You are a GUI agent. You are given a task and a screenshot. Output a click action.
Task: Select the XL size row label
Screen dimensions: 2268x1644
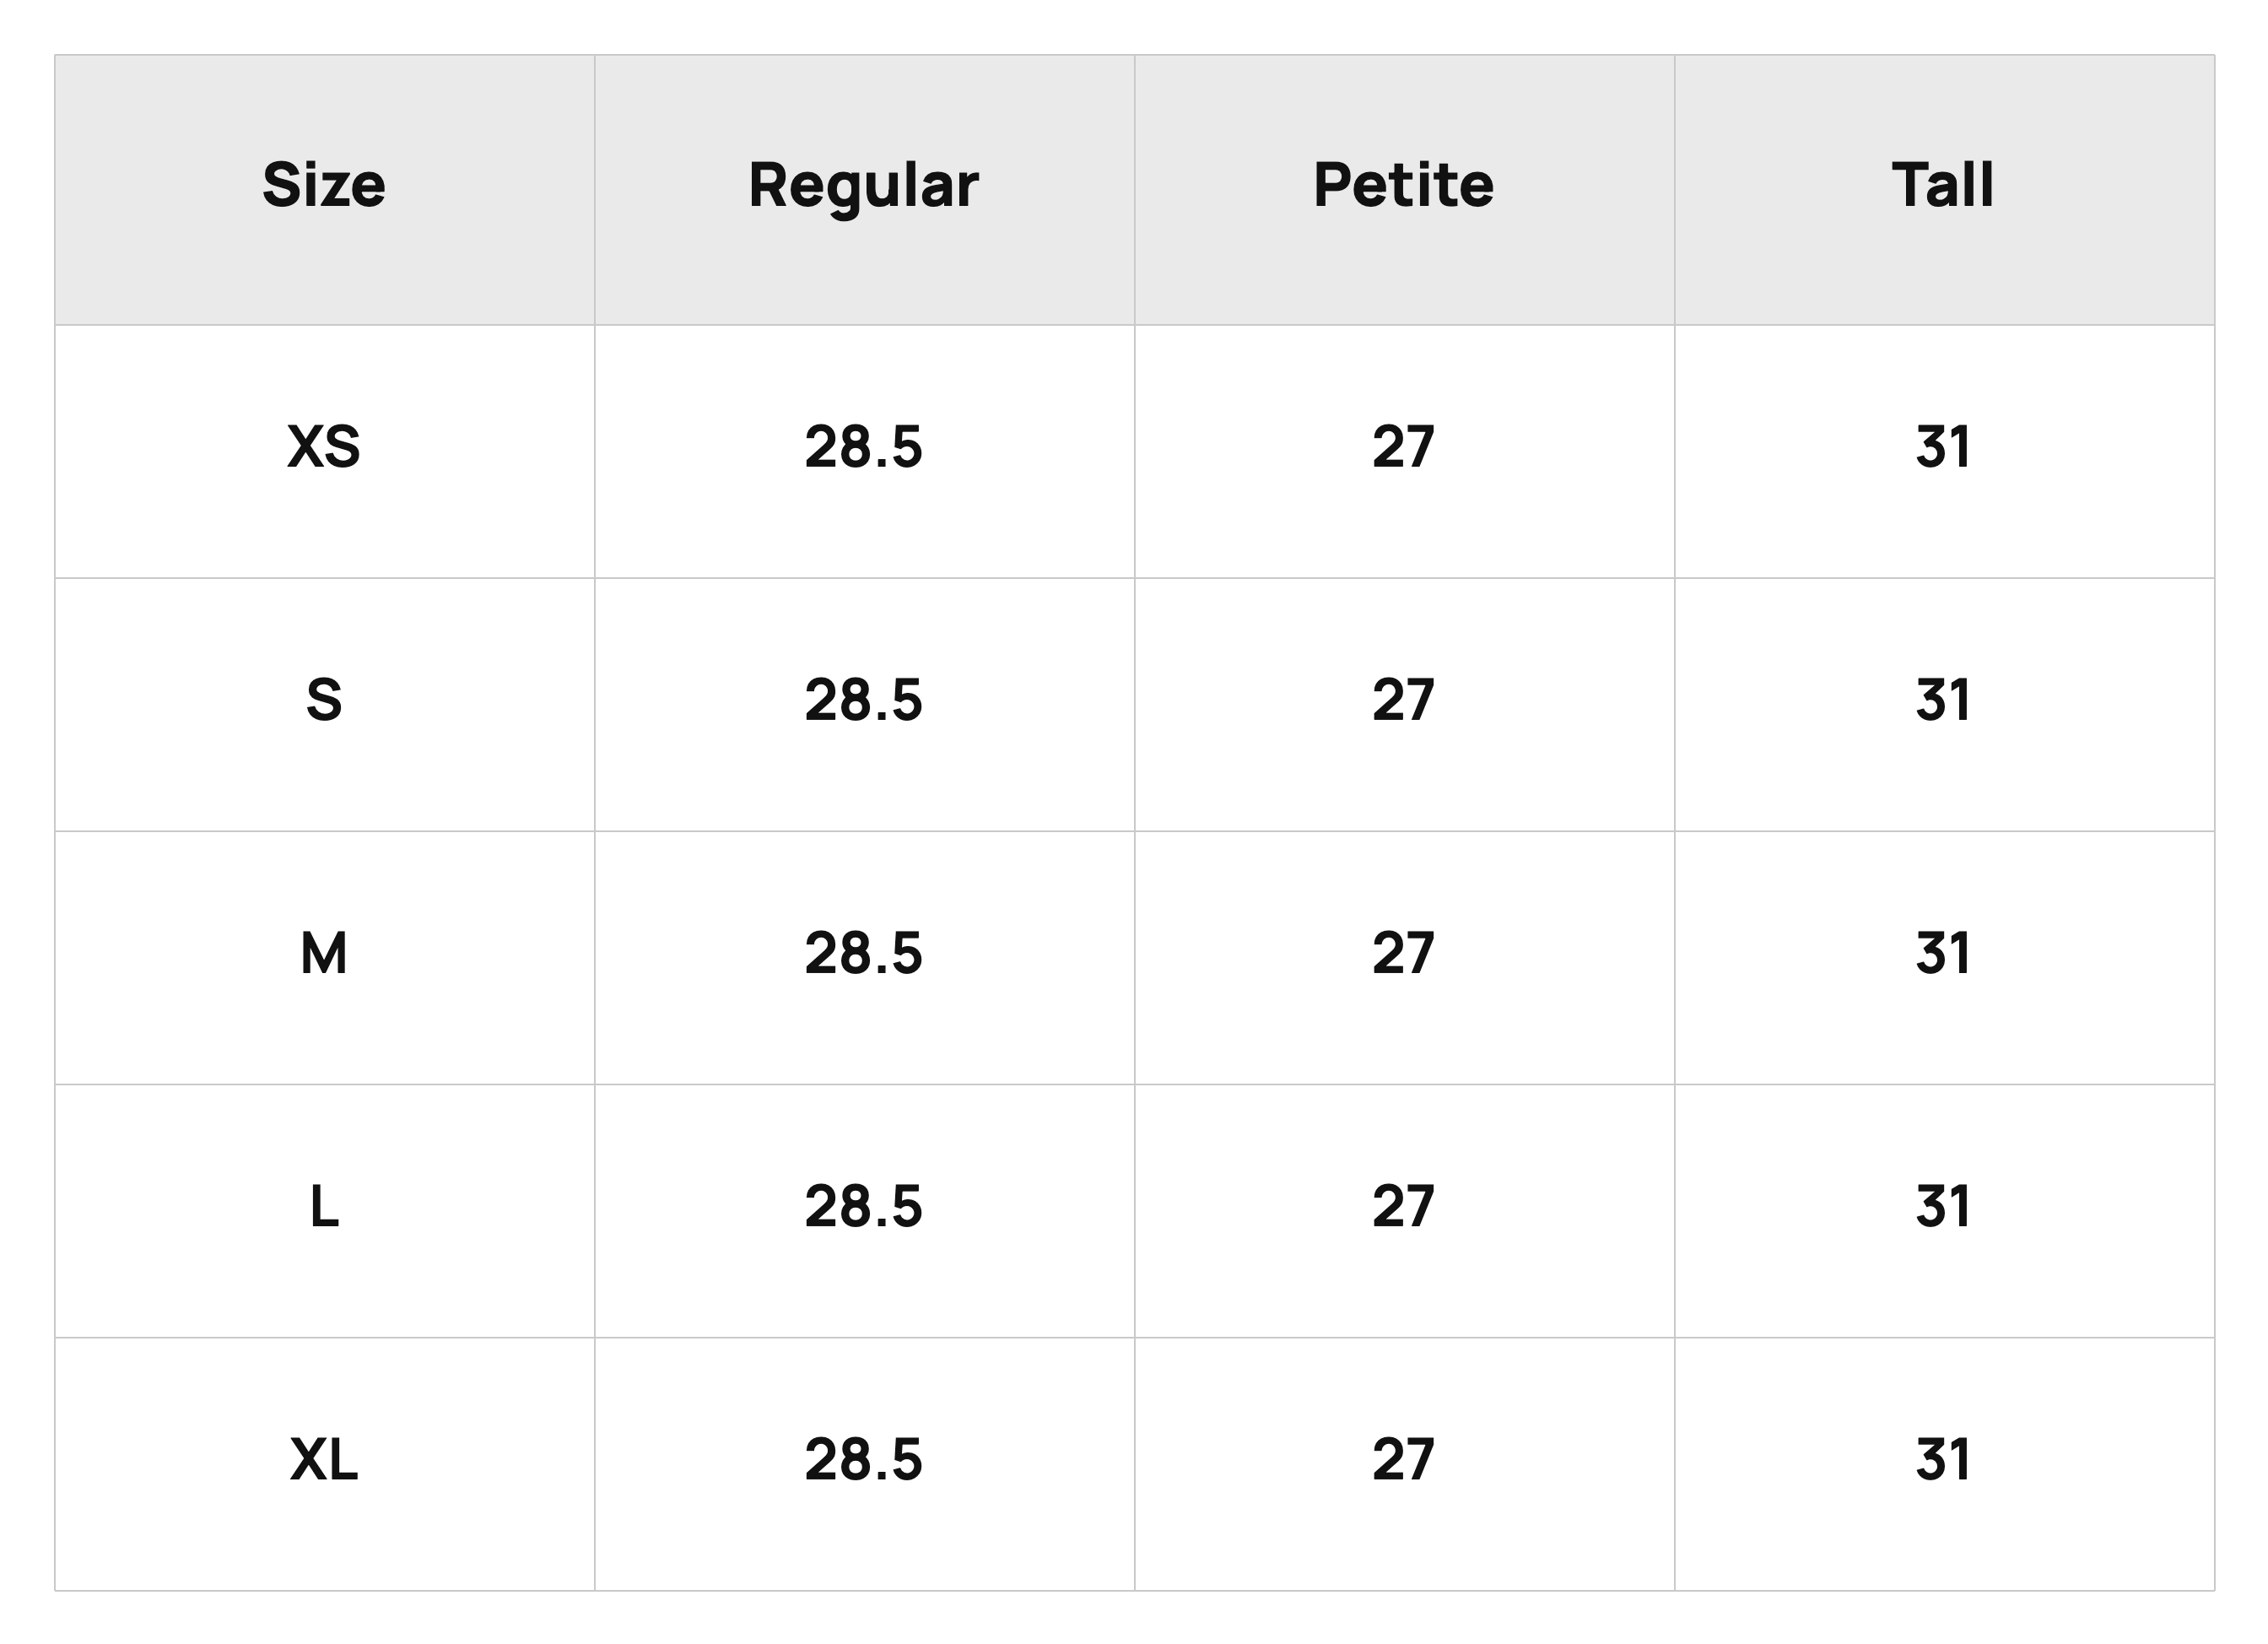[x=324, y=1458]
